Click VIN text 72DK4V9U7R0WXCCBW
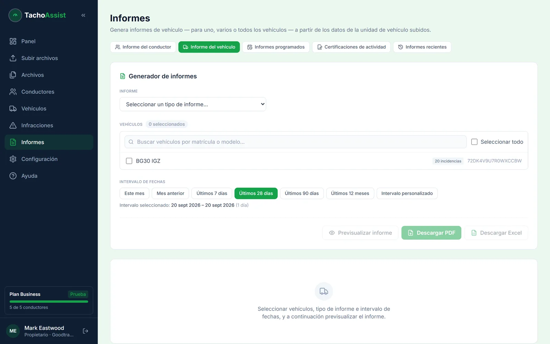 [494, 161]
